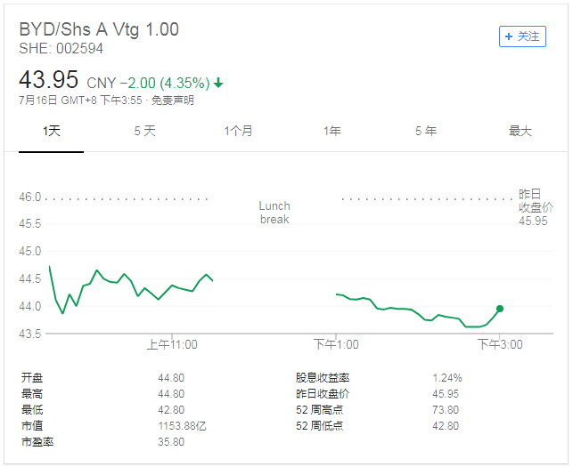Click the green endpoint dot on chart
The width and height of the screenshot is (573, 467).
[x=500, y=309]
